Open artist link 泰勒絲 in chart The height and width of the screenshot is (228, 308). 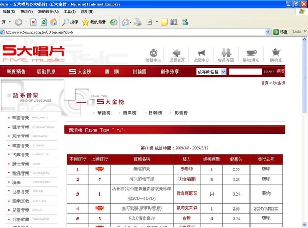pos(187,169)
